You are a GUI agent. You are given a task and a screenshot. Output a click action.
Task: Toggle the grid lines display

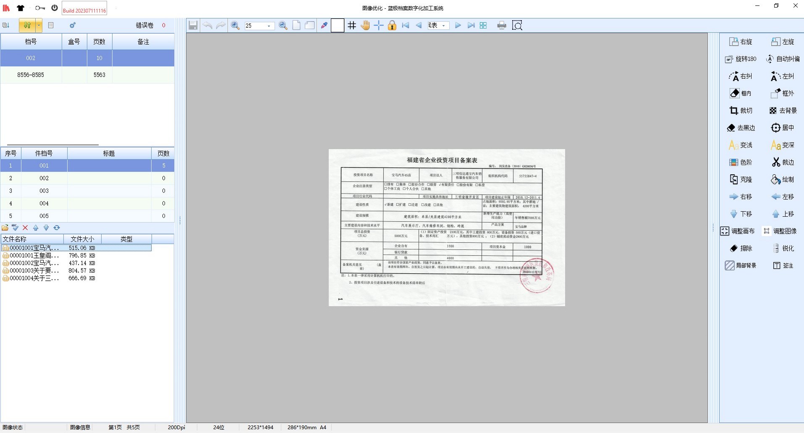point(352,26)
